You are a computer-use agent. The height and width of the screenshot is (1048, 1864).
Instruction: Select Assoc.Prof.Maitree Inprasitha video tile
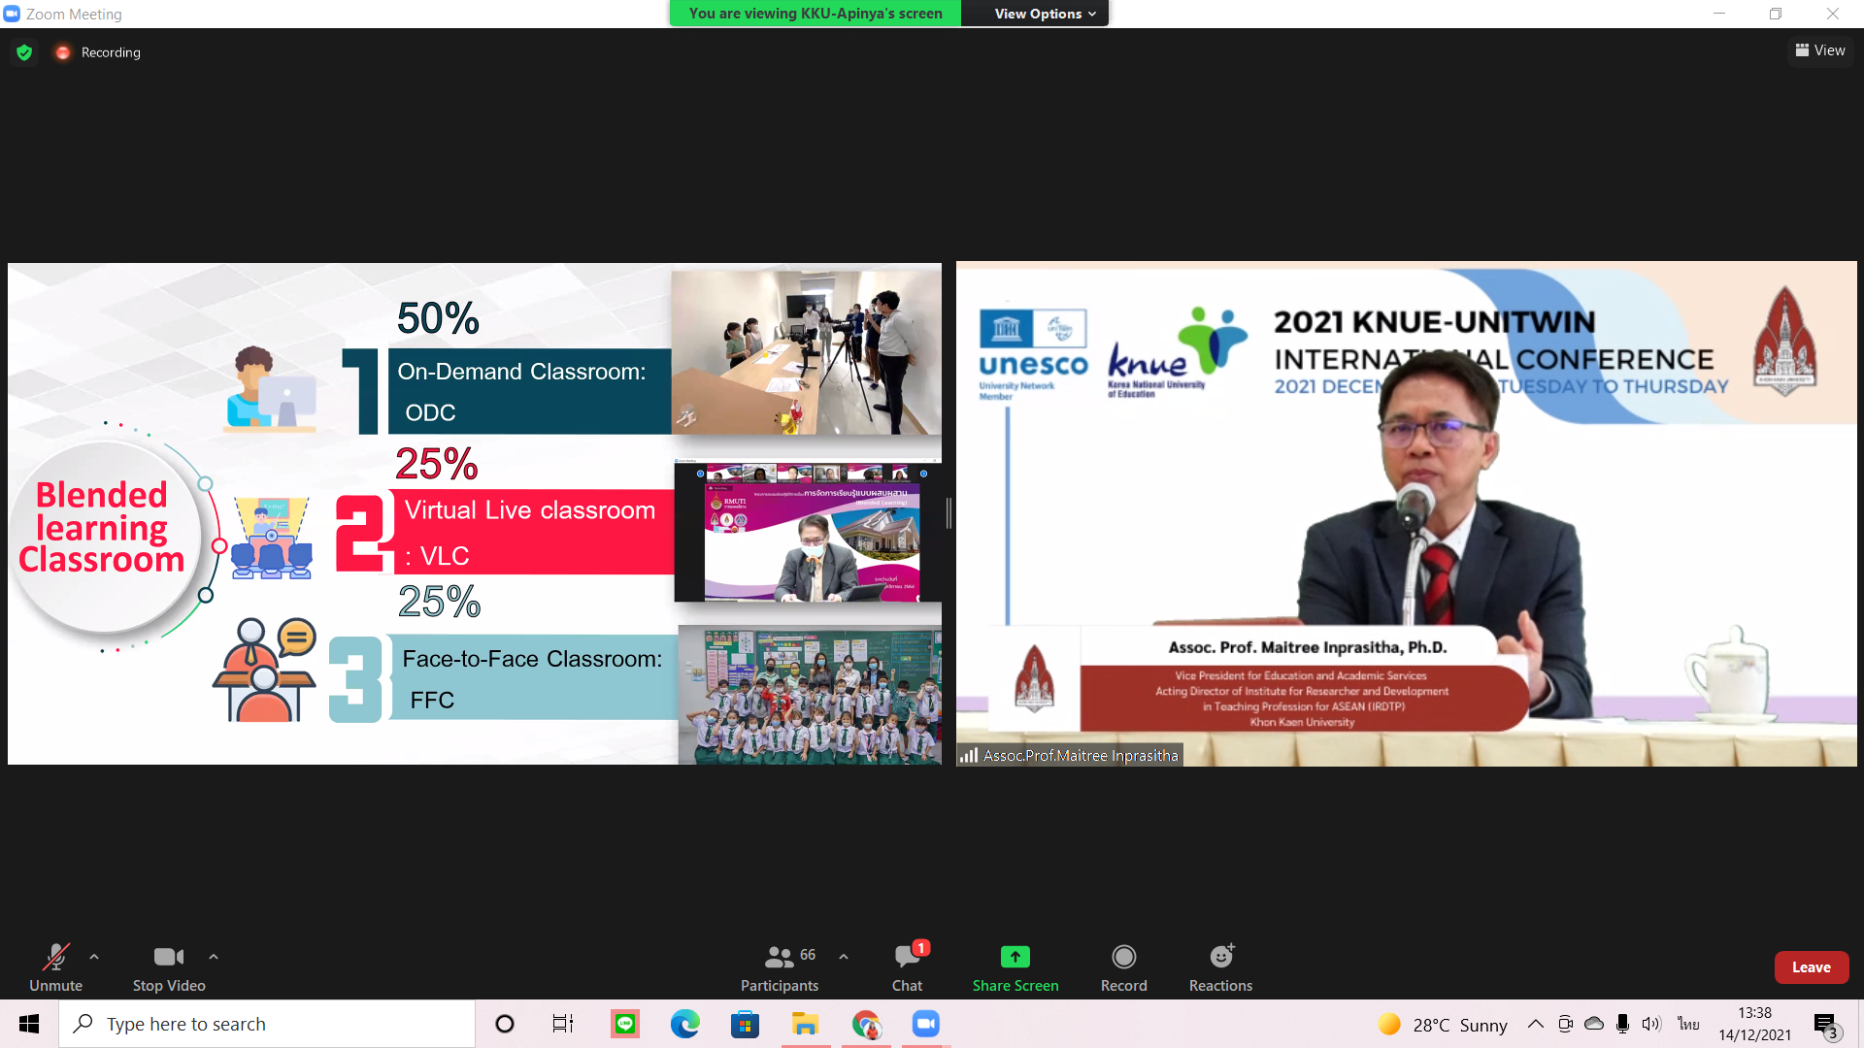[1406, 513]
